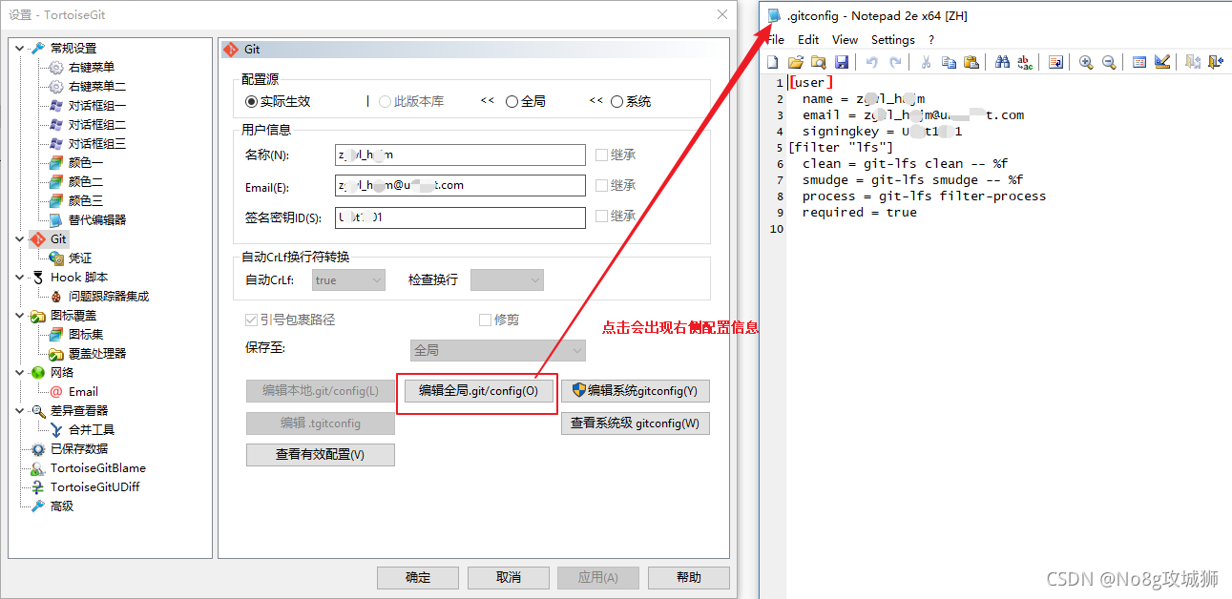Select the 全局 config source radio button
This screenshot has width=1232, height=599.
(512, 101)
